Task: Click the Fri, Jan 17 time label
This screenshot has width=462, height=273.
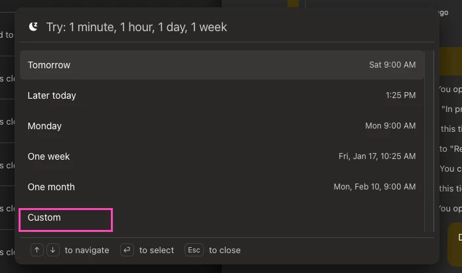Action: [377, 156]
